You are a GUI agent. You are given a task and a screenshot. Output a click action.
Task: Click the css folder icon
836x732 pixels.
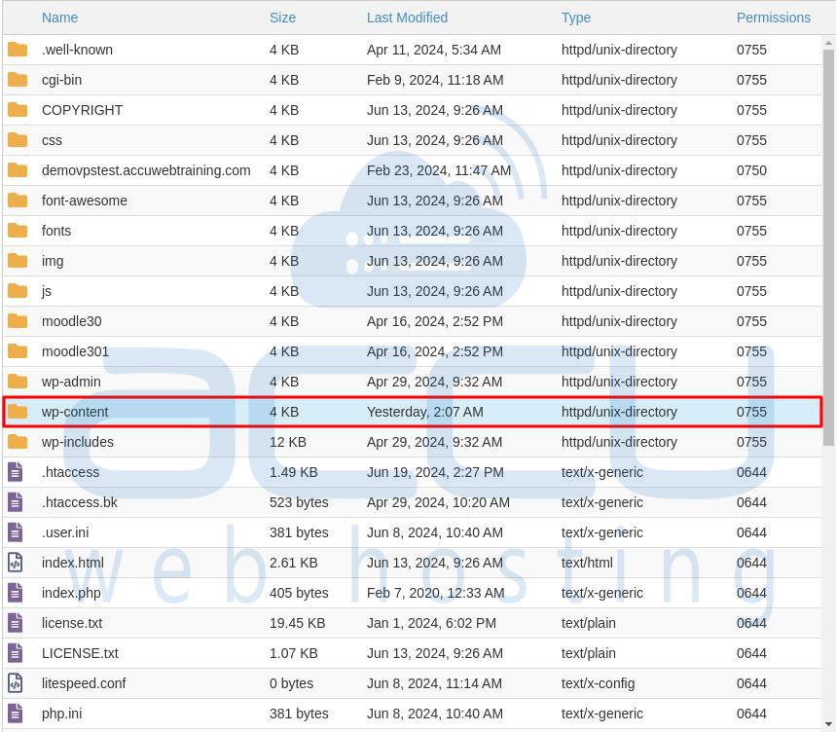(18, 140)
